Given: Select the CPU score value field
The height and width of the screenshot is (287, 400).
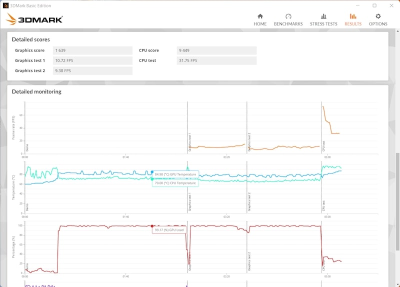Looking at the screenshot, I should pyautogui.click(x=216, y=50).
